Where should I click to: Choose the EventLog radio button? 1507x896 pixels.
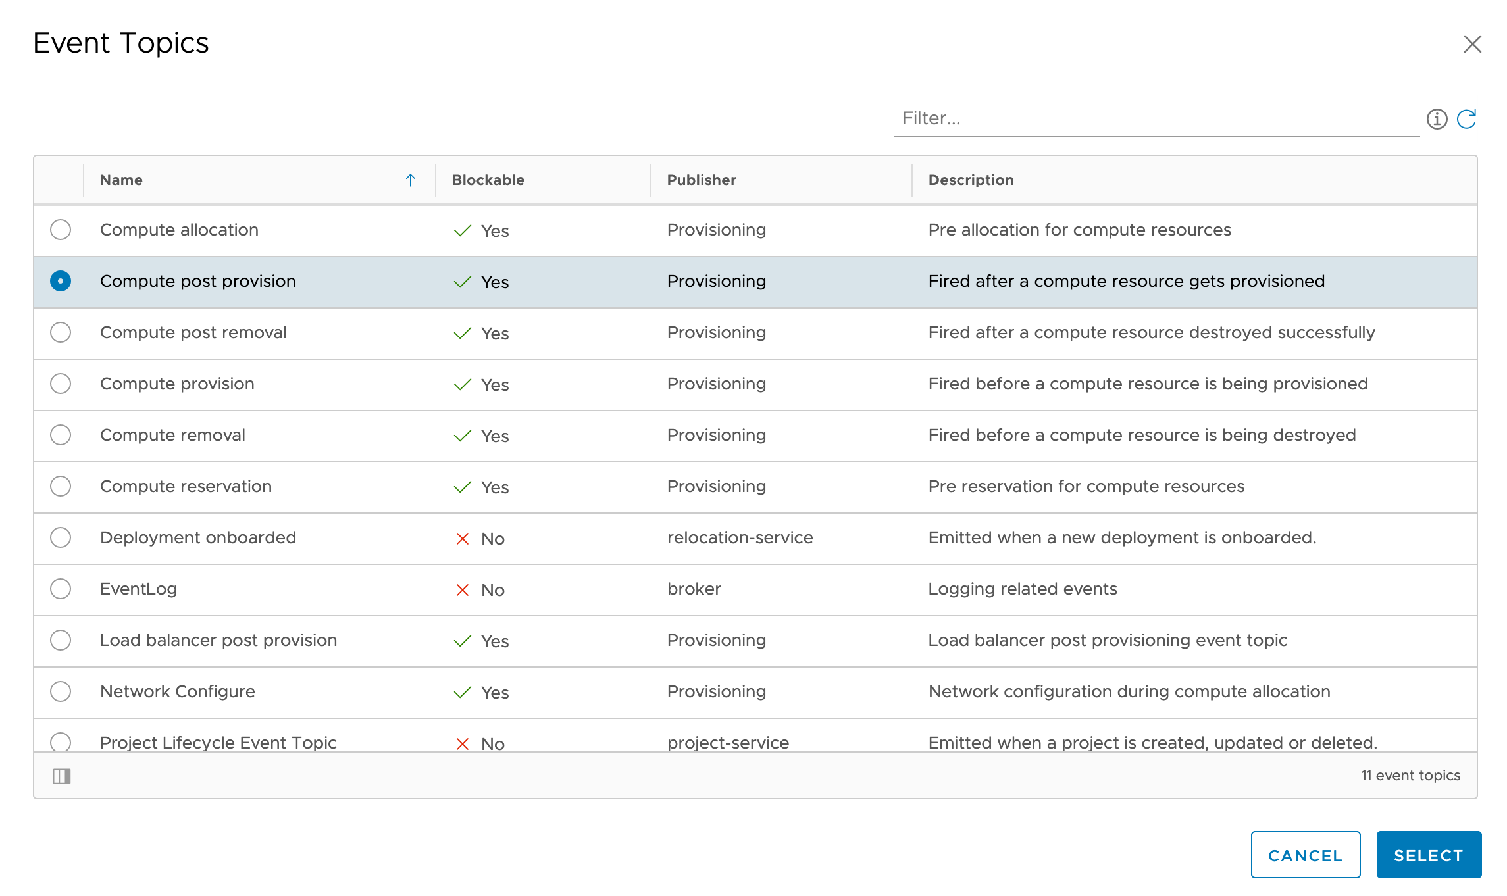61,589
